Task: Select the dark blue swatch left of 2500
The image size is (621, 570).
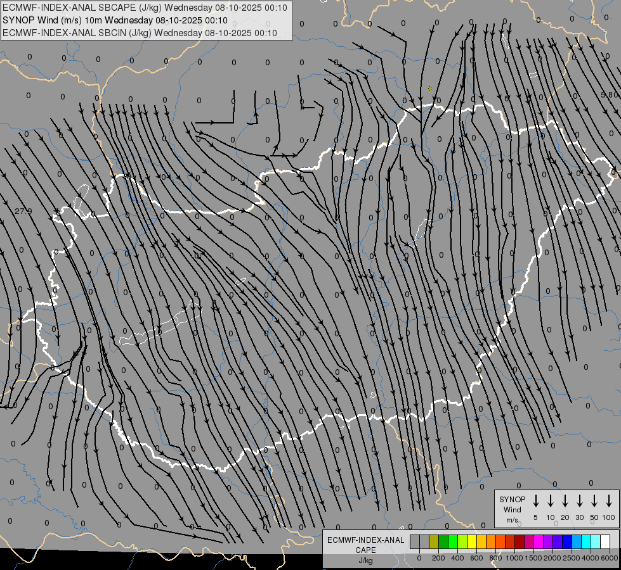Action: [567, 541]
